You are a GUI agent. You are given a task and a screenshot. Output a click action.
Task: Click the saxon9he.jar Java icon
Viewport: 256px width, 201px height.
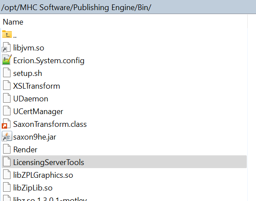point(7,136)
